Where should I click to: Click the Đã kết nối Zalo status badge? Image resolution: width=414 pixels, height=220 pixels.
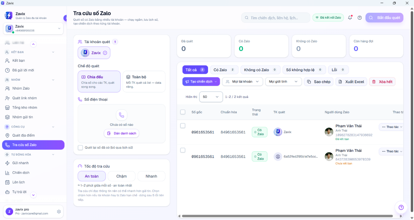click(x=328, y=18)
